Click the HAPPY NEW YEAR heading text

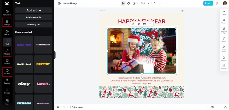[142, 22]
